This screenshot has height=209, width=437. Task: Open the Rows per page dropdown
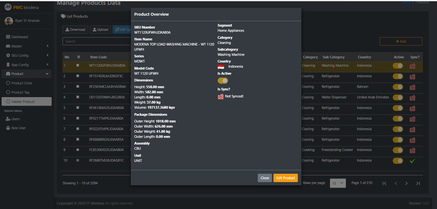pos(338,183)
